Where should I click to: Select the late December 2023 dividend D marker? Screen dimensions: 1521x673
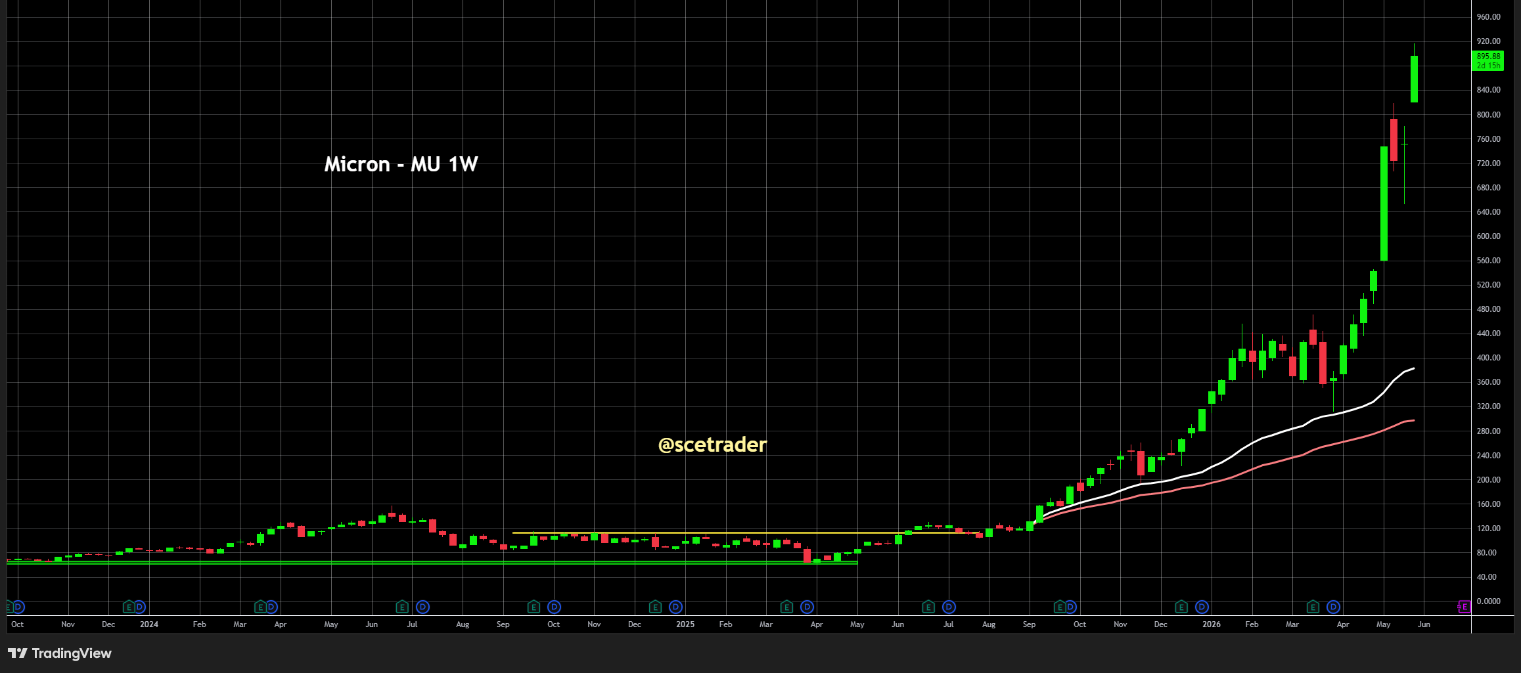tap(139, 607)
